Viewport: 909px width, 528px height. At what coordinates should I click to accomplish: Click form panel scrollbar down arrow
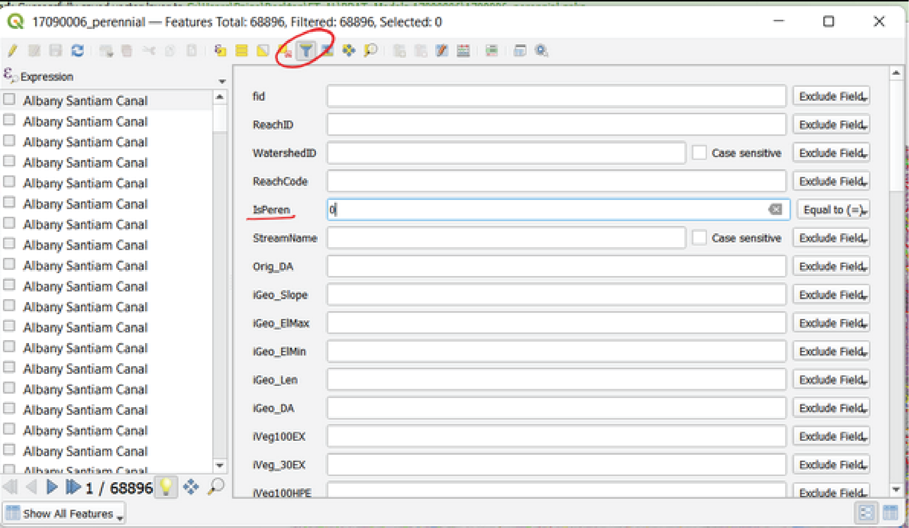pyautogui.click(x=896, y=489)
